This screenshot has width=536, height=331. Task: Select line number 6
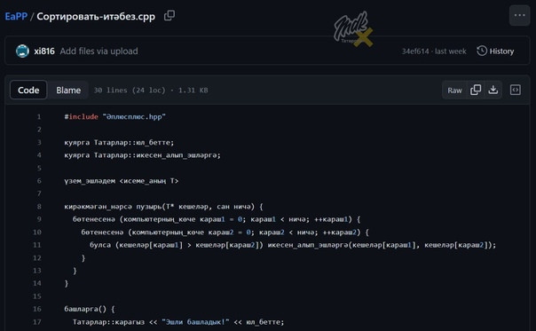coord(39,181)
